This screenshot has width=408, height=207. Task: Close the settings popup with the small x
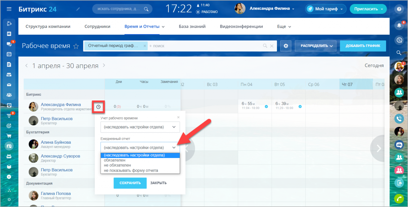(x=178, y=117)
